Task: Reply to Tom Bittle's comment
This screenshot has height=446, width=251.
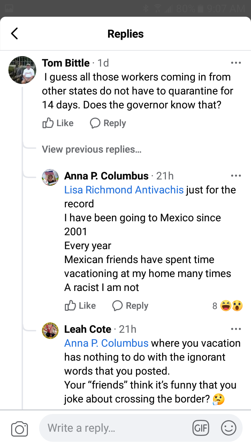Action: coord(108,123)
